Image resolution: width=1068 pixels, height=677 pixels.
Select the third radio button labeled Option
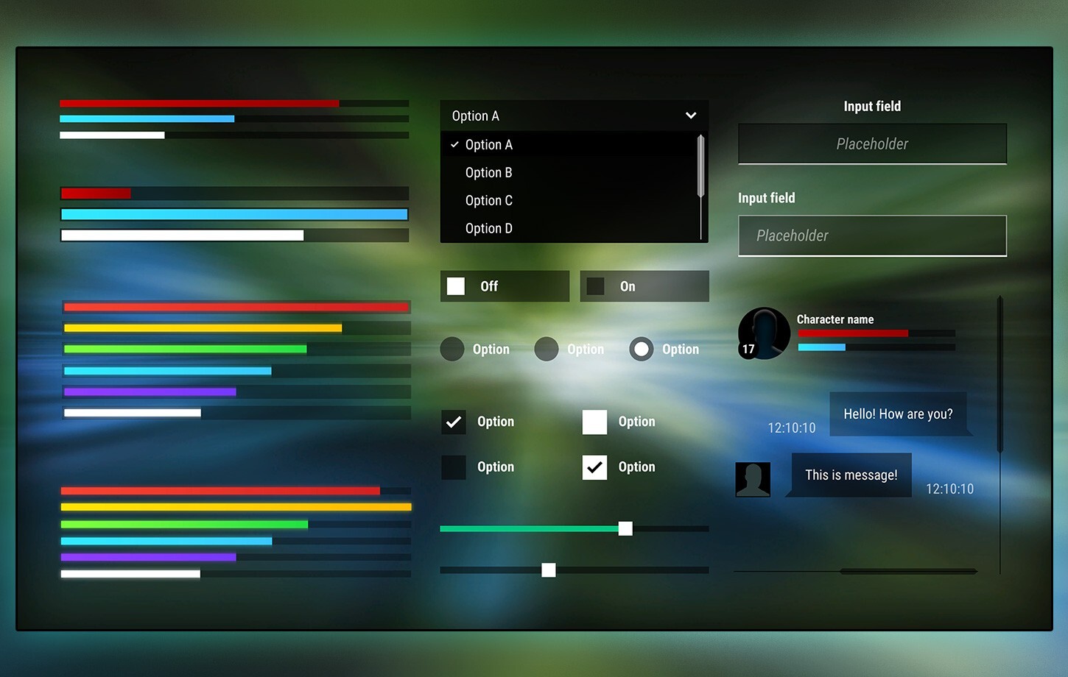641,349
